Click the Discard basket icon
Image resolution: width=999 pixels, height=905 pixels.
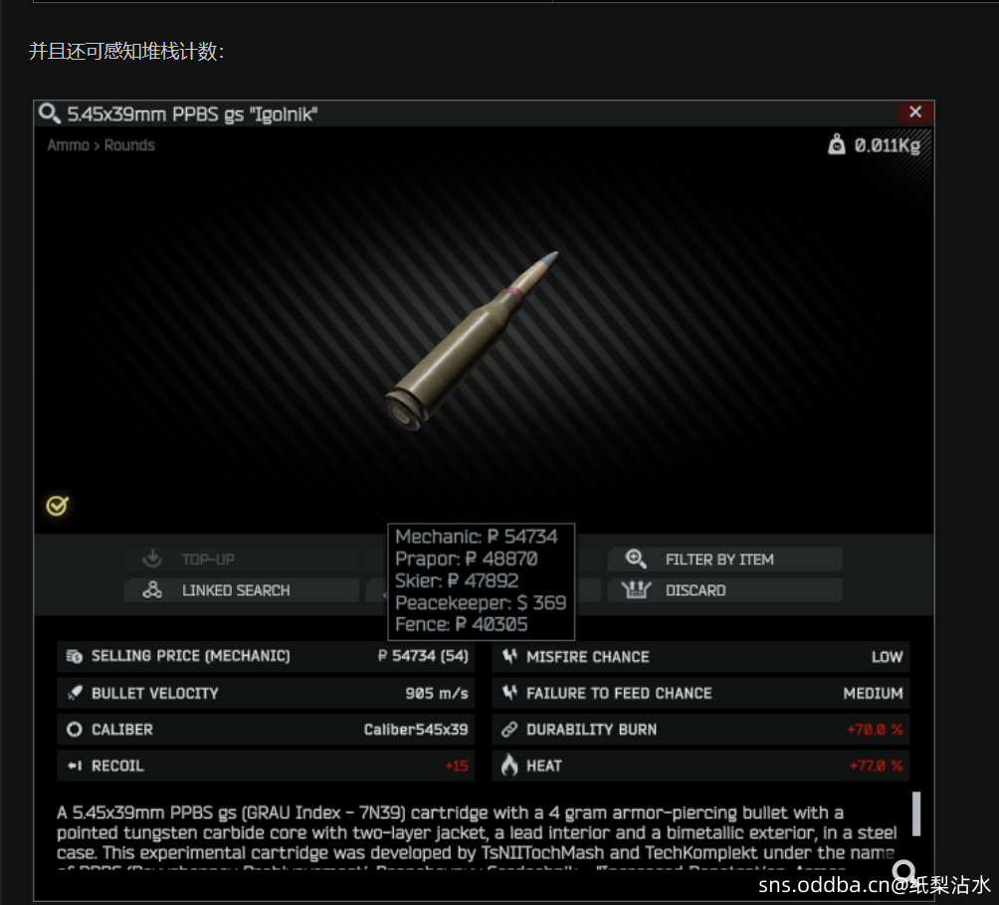[x=636, y=590]
